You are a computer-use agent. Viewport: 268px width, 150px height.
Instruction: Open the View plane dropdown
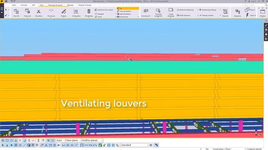point(73,140)
